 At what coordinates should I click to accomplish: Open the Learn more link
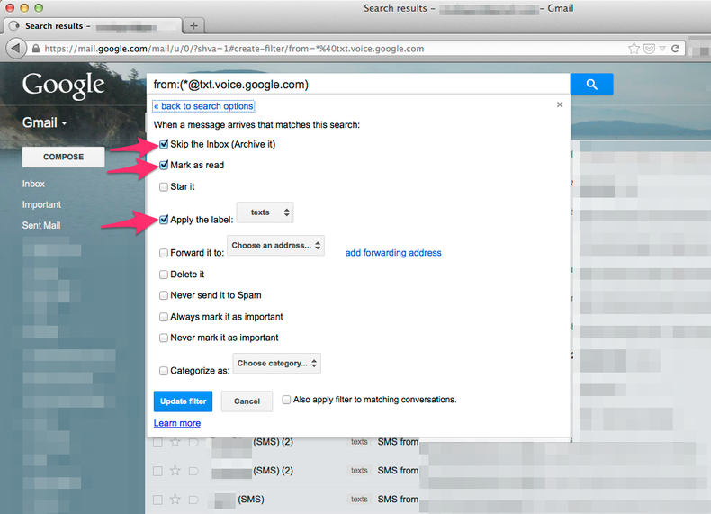[x=177, y=423]
